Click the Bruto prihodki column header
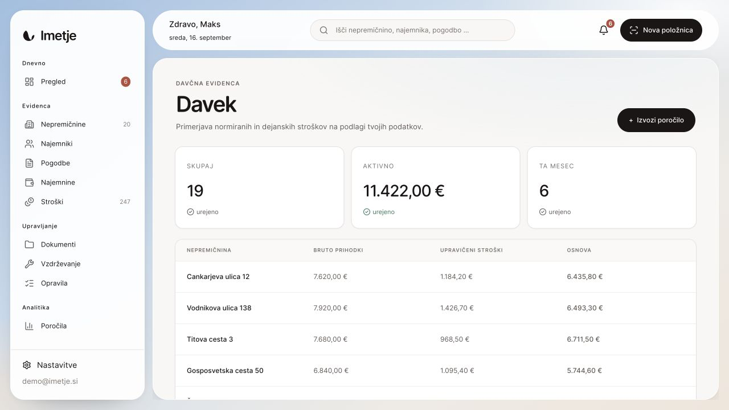The height and width of the screenshot is (410, 729). coord(338,250)
